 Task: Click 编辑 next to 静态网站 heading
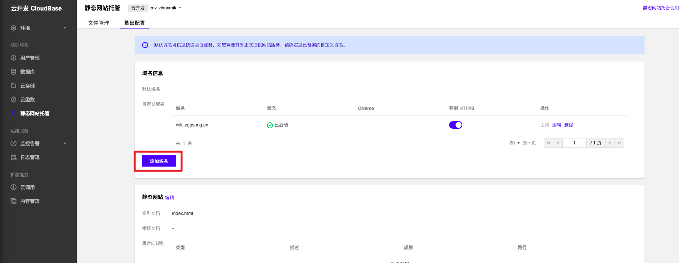169,197
